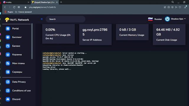Open the browser downloads icon

click(185, 7)
